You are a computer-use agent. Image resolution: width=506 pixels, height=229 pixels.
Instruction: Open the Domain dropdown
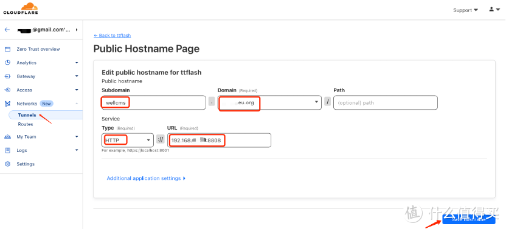click(x=269, y=102)
